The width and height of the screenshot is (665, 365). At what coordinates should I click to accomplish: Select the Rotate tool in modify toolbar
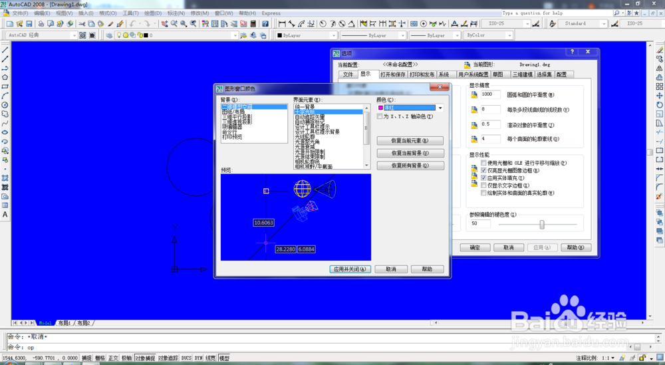(660, 104)
